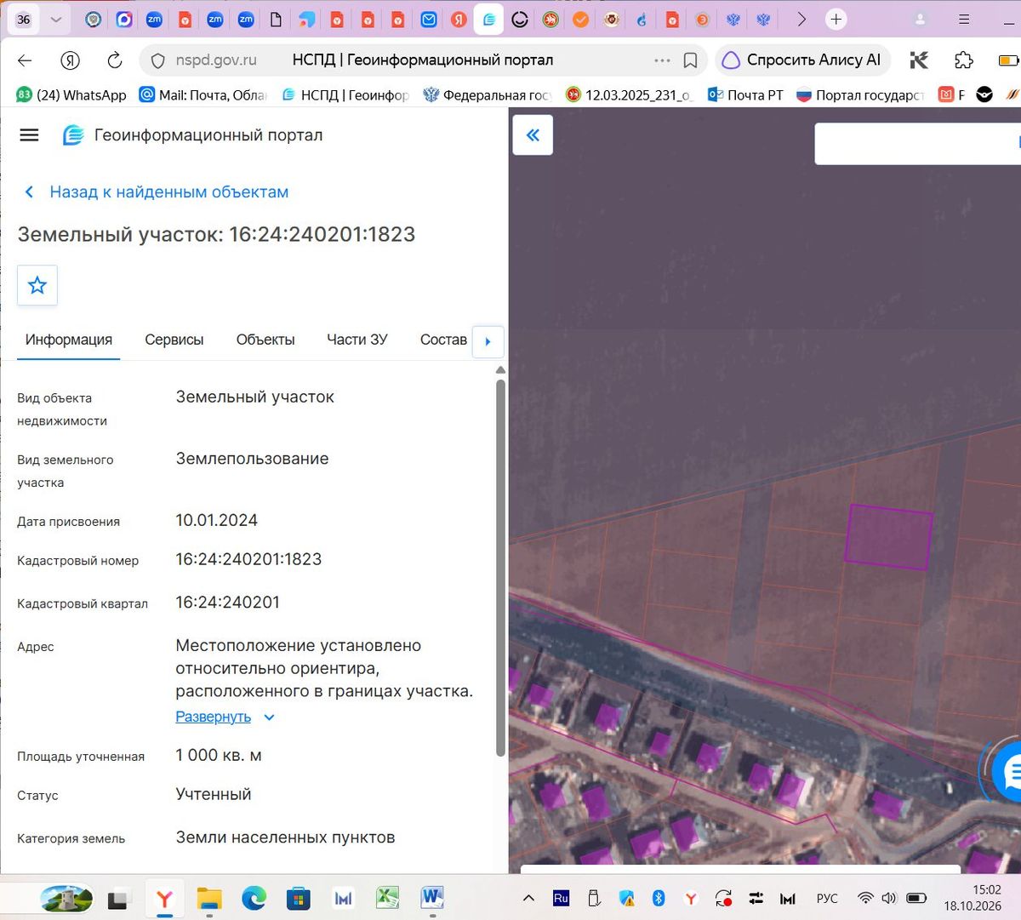
Task: Open 12.03.2025_231 bookmark
Action: (630, 94)
